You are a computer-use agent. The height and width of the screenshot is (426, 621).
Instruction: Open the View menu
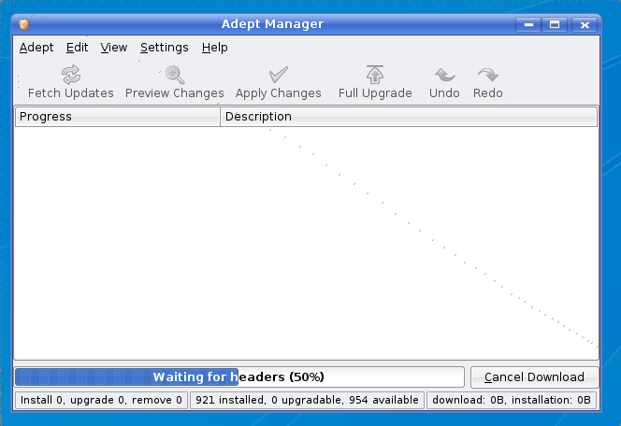pyautogui.click(x=114, y=48)
